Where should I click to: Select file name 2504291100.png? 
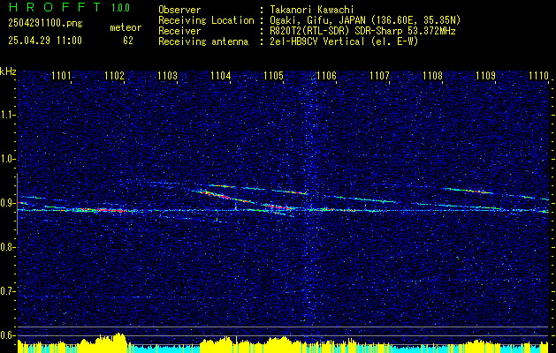click(45, 24)
